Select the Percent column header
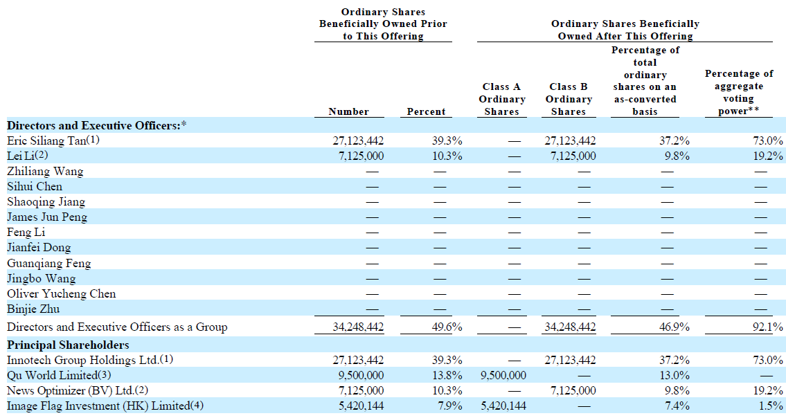 [x=426, y=111]
